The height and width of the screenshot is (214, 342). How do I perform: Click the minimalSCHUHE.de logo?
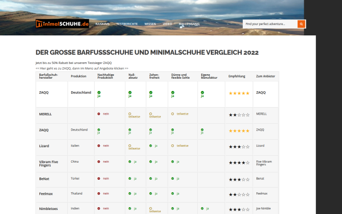click(62, 24)
